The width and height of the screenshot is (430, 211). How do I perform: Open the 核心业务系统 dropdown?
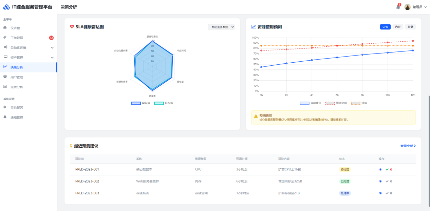(221, 27)
